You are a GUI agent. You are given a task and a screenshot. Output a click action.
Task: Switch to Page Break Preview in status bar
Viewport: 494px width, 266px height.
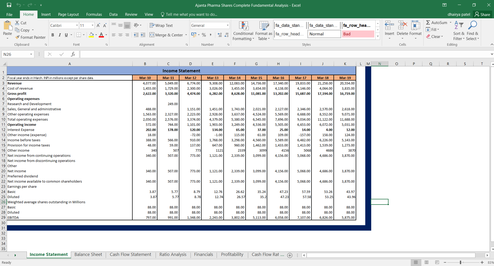(437, 262)
